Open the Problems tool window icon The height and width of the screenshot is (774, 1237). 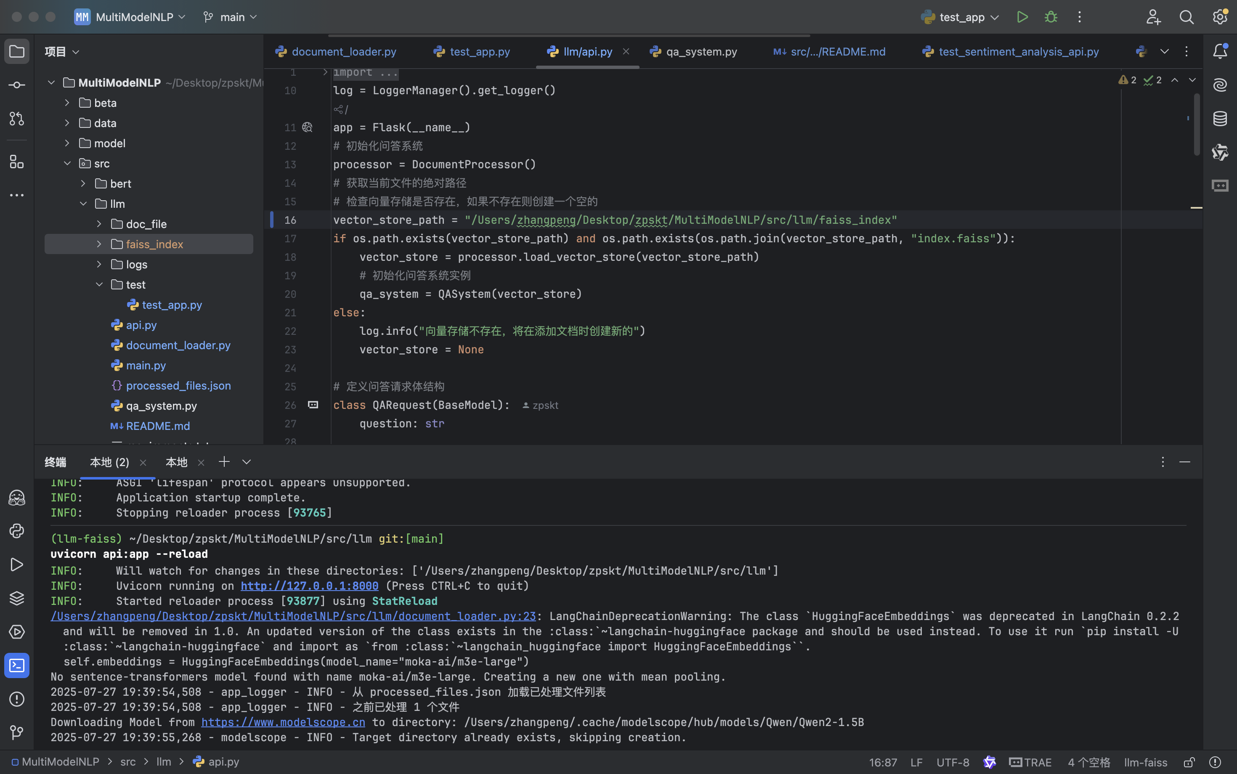(x=16, y=699)
